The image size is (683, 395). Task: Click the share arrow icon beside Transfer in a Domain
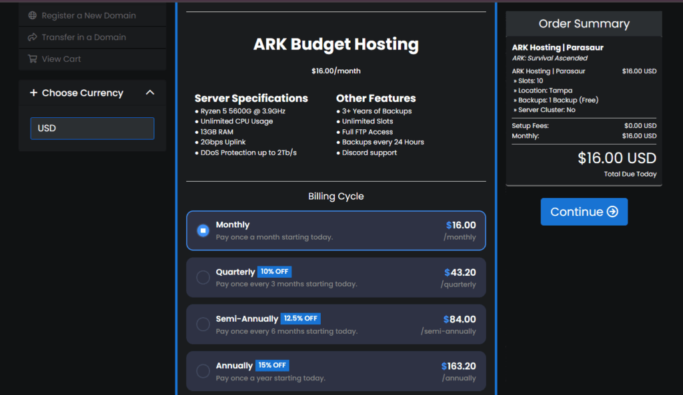click(x=32, y=37)
